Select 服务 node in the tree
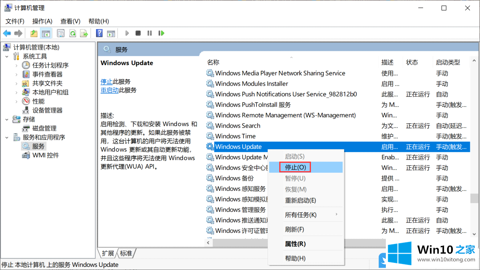Image resolution: width=480 pixels, height=270 pixels. click(38, 146)
